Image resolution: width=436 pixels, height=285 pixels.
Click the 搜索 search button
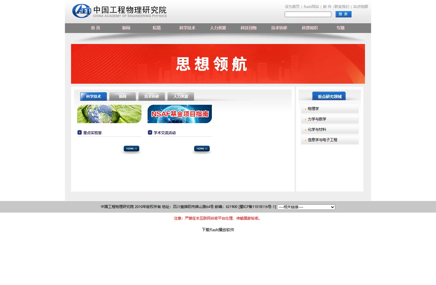point(344,14)
